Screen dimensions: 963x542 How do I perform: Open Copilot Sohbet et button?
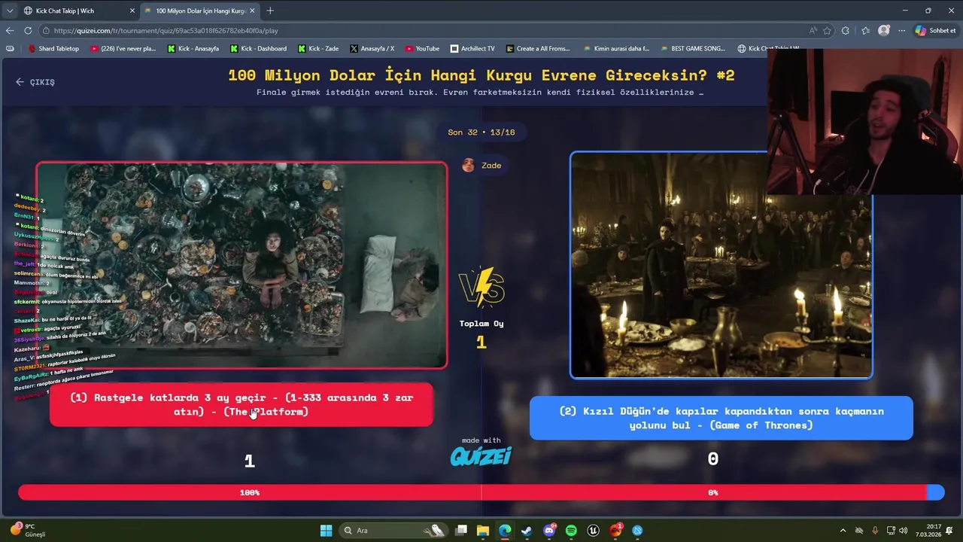click(x=936, y=31)
